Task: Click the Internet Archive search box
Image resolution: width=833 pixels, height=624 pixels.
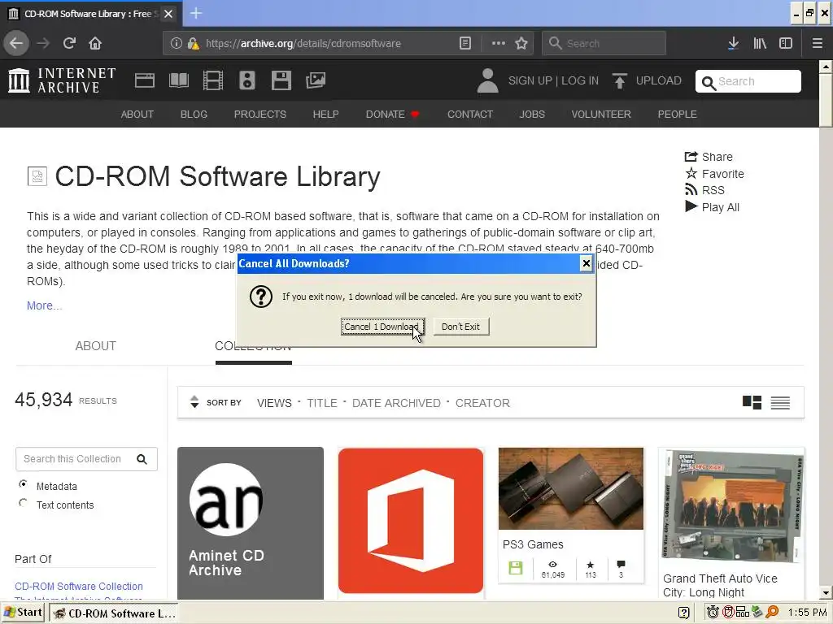Action: 748,81
